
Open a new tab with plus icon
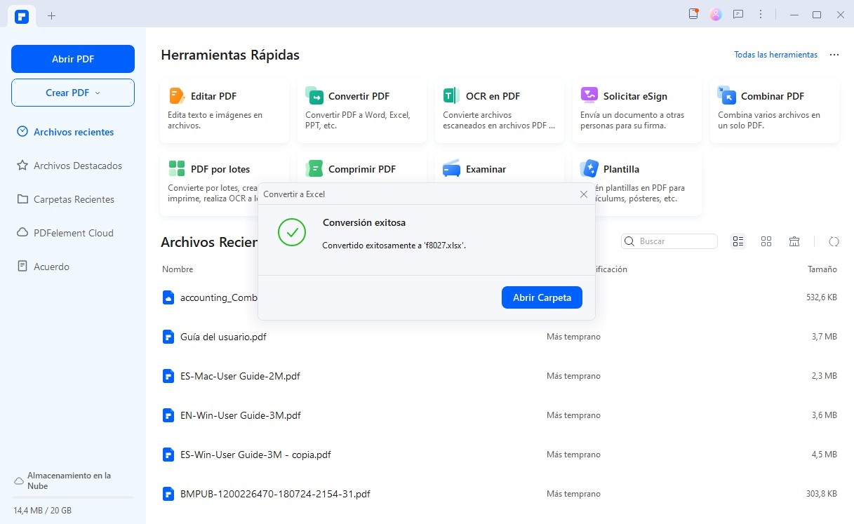coord(51,15)
